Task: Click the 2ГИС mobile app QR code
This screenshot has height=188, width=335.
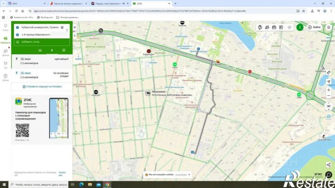Action: (23, 130)
